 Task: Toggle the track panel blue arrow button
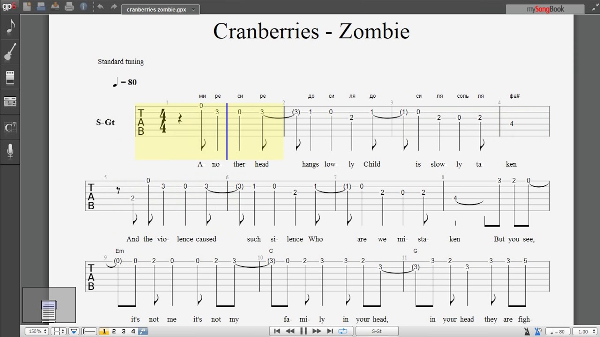74,331
